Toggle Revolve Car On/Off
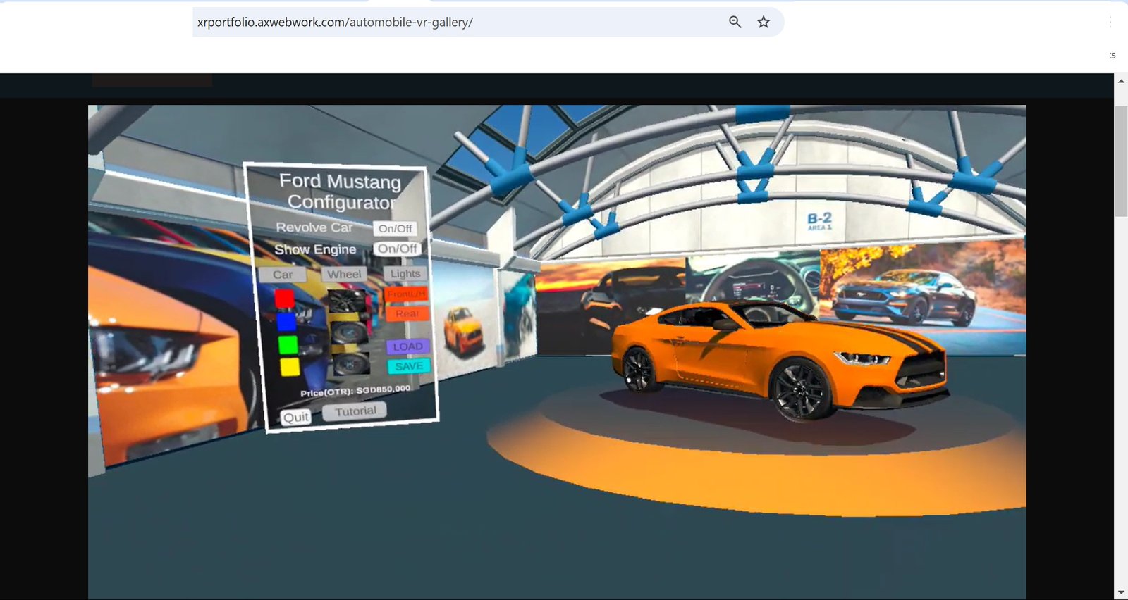 click(395, 228)
